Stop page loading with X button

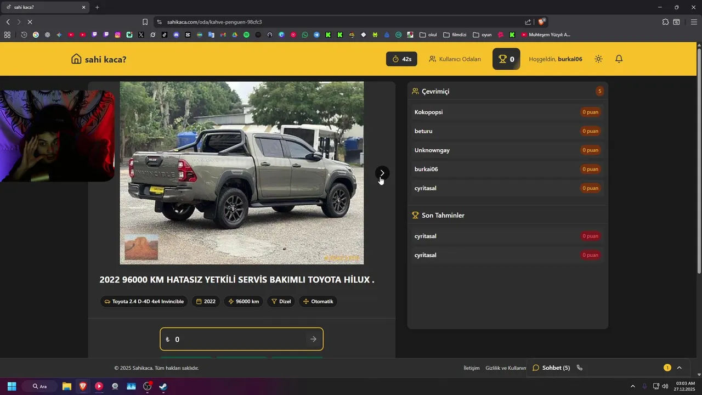coord(30,22)
